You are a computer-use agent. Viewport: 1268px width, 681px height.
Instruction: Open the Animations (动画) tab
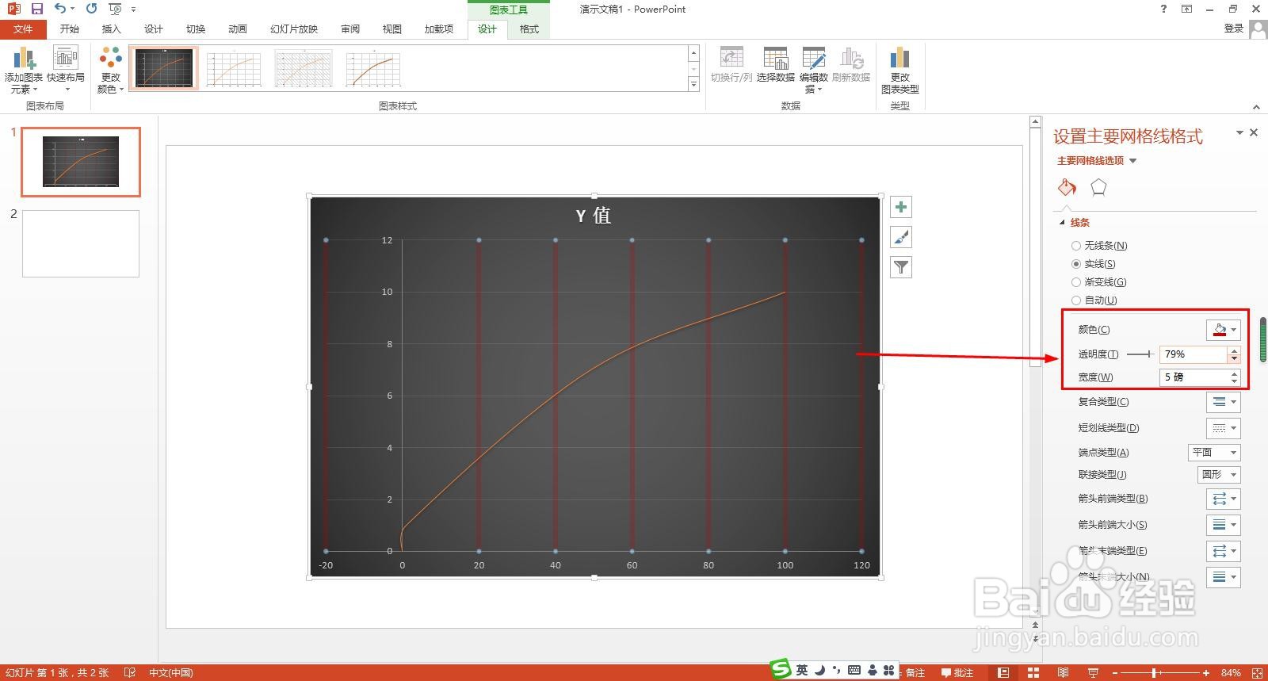(x=238, y=29)
